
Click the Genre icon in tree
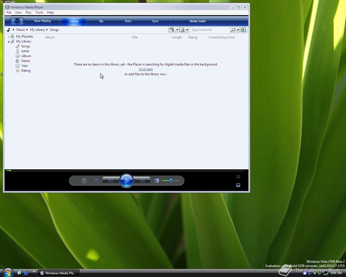pyautogui.click(x=18, y=61)
